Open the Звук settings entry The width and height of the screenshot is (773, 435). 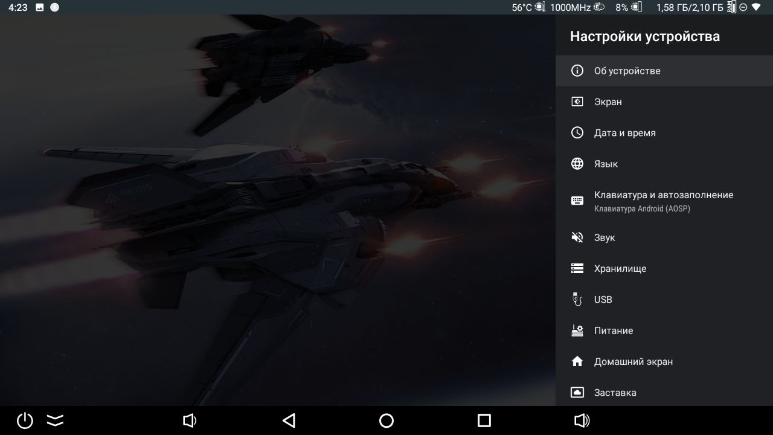[664, 237]
